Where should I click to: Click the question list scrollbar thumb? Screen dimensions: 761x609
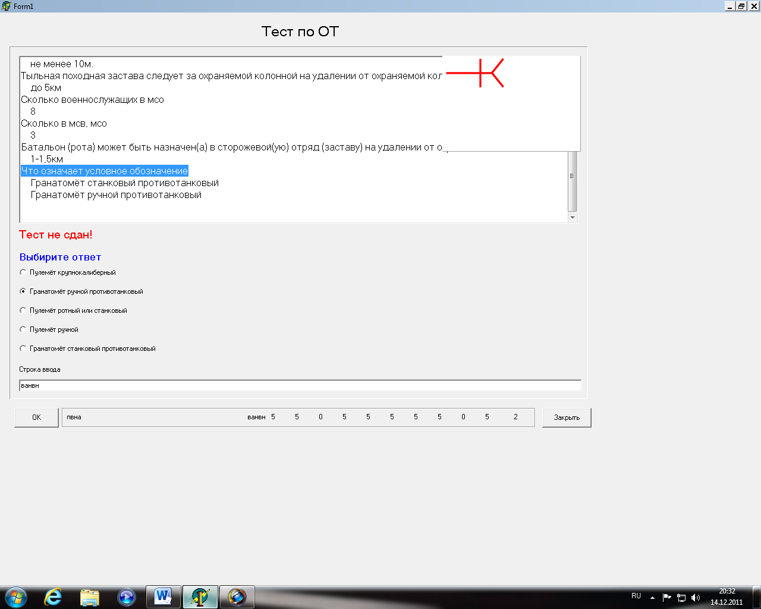(x=573, y=181)
